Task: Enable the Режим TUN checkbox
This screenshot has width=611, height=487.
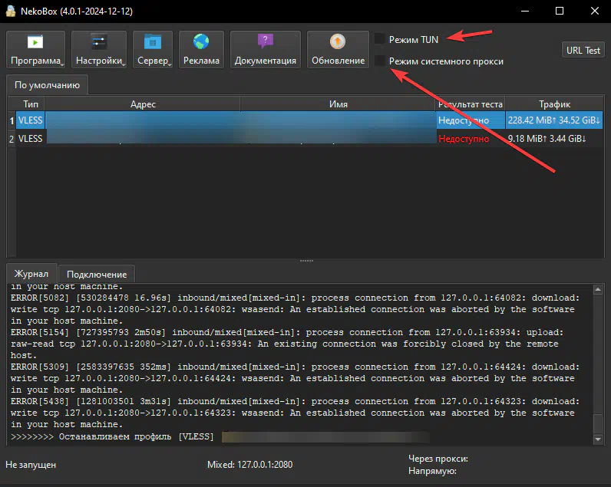Action: (379, 39)
